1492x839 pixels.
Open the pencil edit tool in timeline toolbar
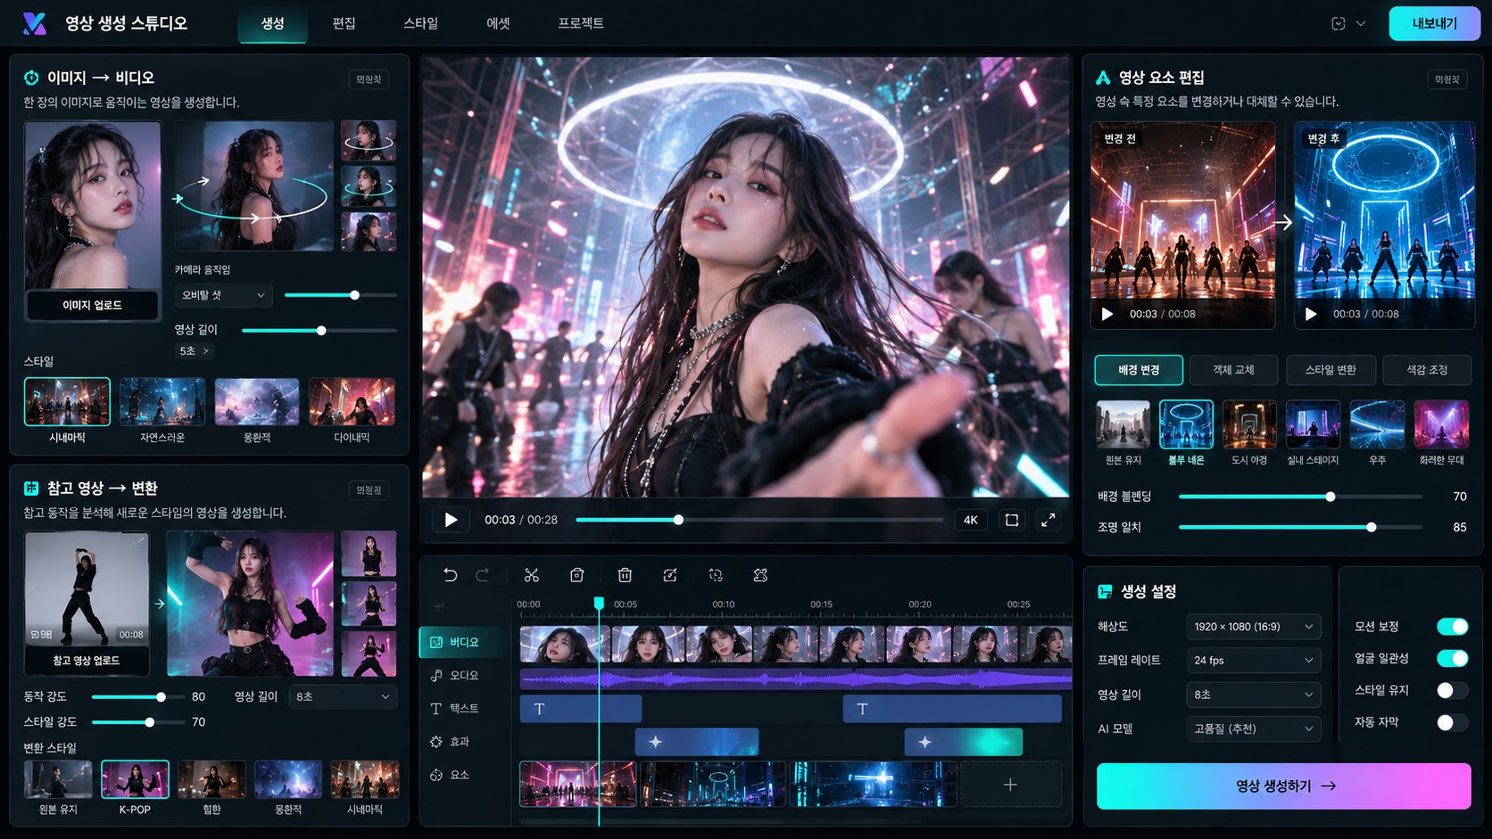(670, 575)
